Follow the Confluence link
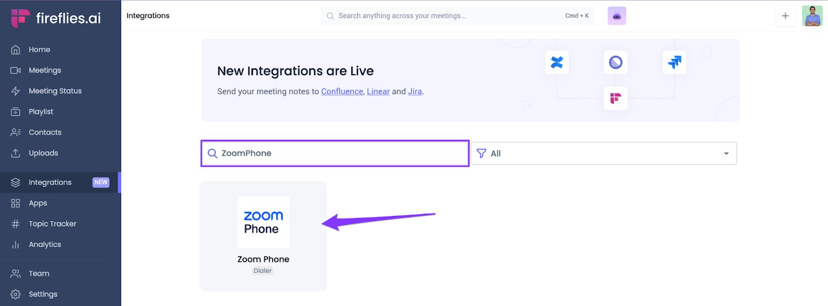This screenshot has height=306, width=828. [342, 92]
